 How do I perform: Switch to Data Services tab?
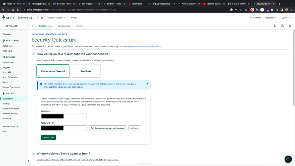pos(46,26)
